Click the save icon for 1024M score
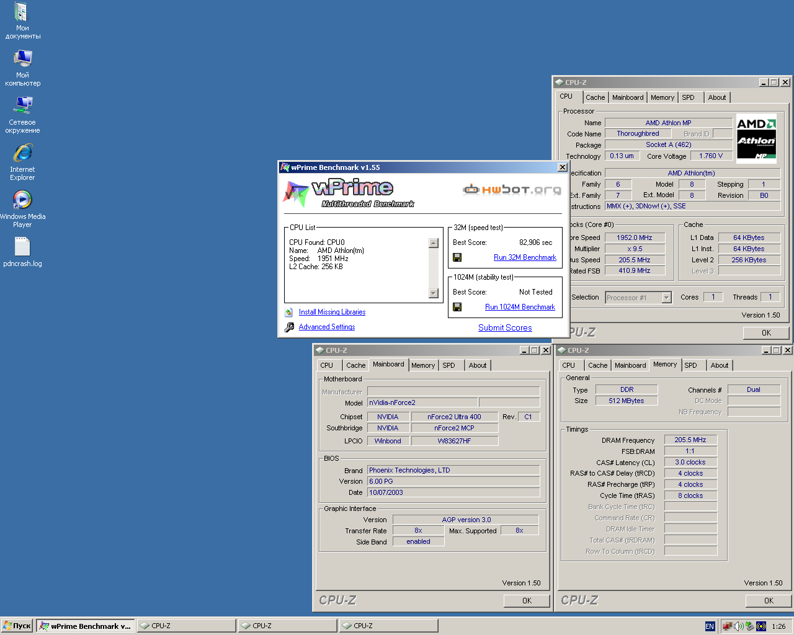This screenshot has height=635, width=794. 457,307
